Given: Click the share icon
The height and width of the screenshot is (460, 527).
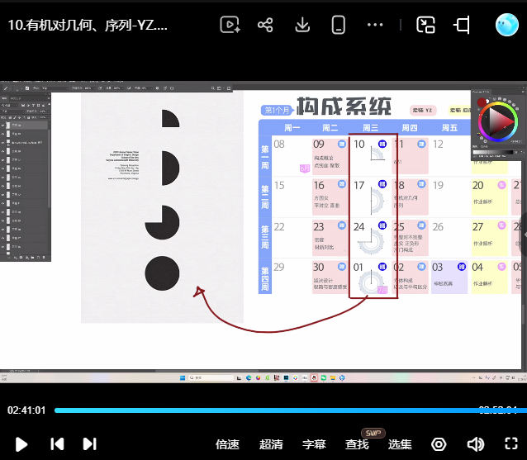Looking at the screenshot, I should (x=265, y=26).
